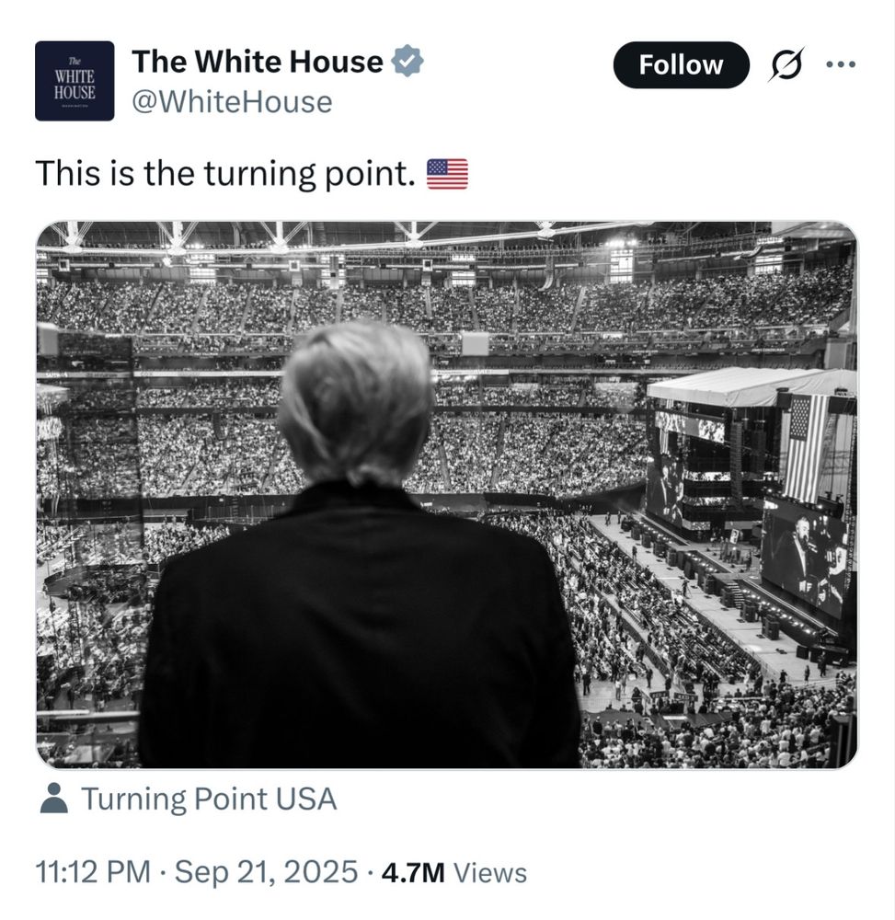Click the Sep 21, 2025 date
Viewport: 895px width, 920px height.
coord(266,872)
